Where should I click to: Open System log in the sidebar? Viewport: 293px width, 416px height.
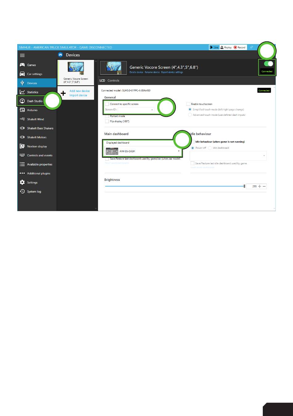[x=37, y=191]
